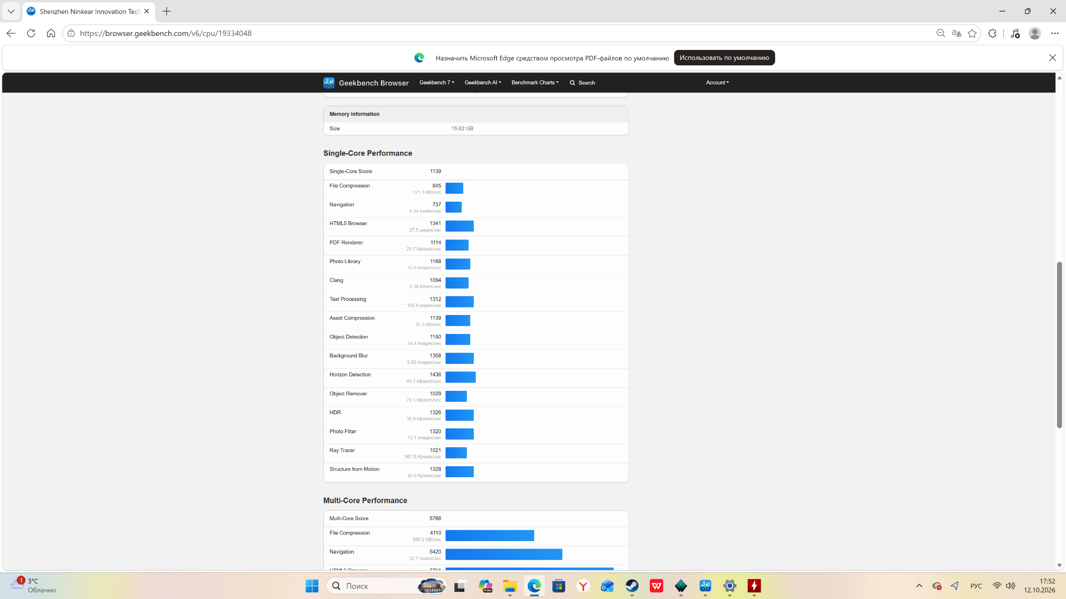
Task: Click the Memory size 15.62 GB value
Action: (462, 128)
